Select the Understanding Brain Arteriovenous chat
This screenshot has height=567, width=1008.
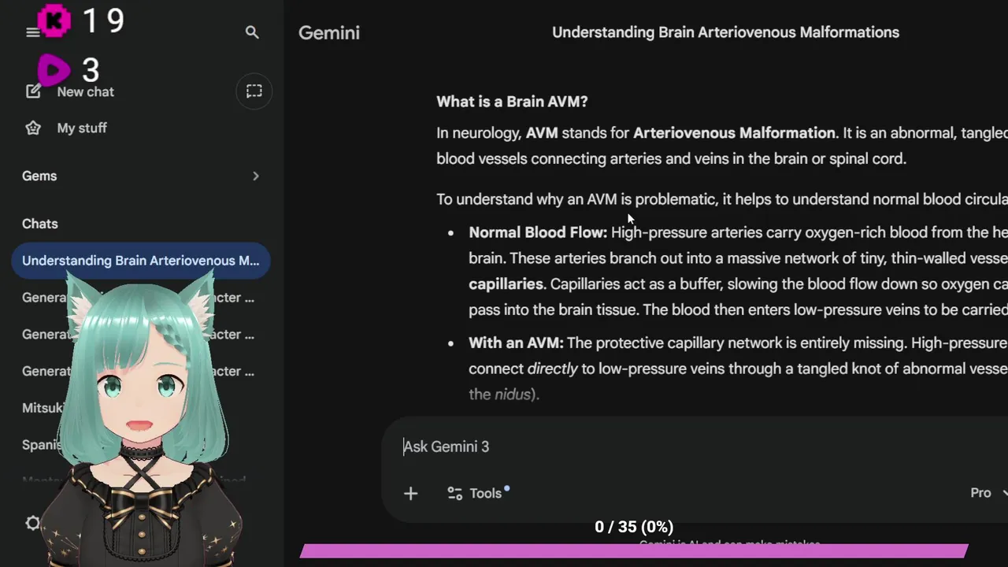click(x=140, y=261)
